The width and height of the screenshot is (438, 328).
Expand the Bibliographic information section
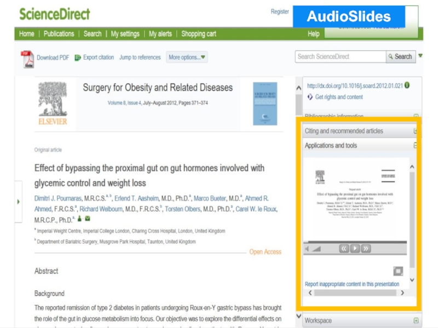point(416,115)
